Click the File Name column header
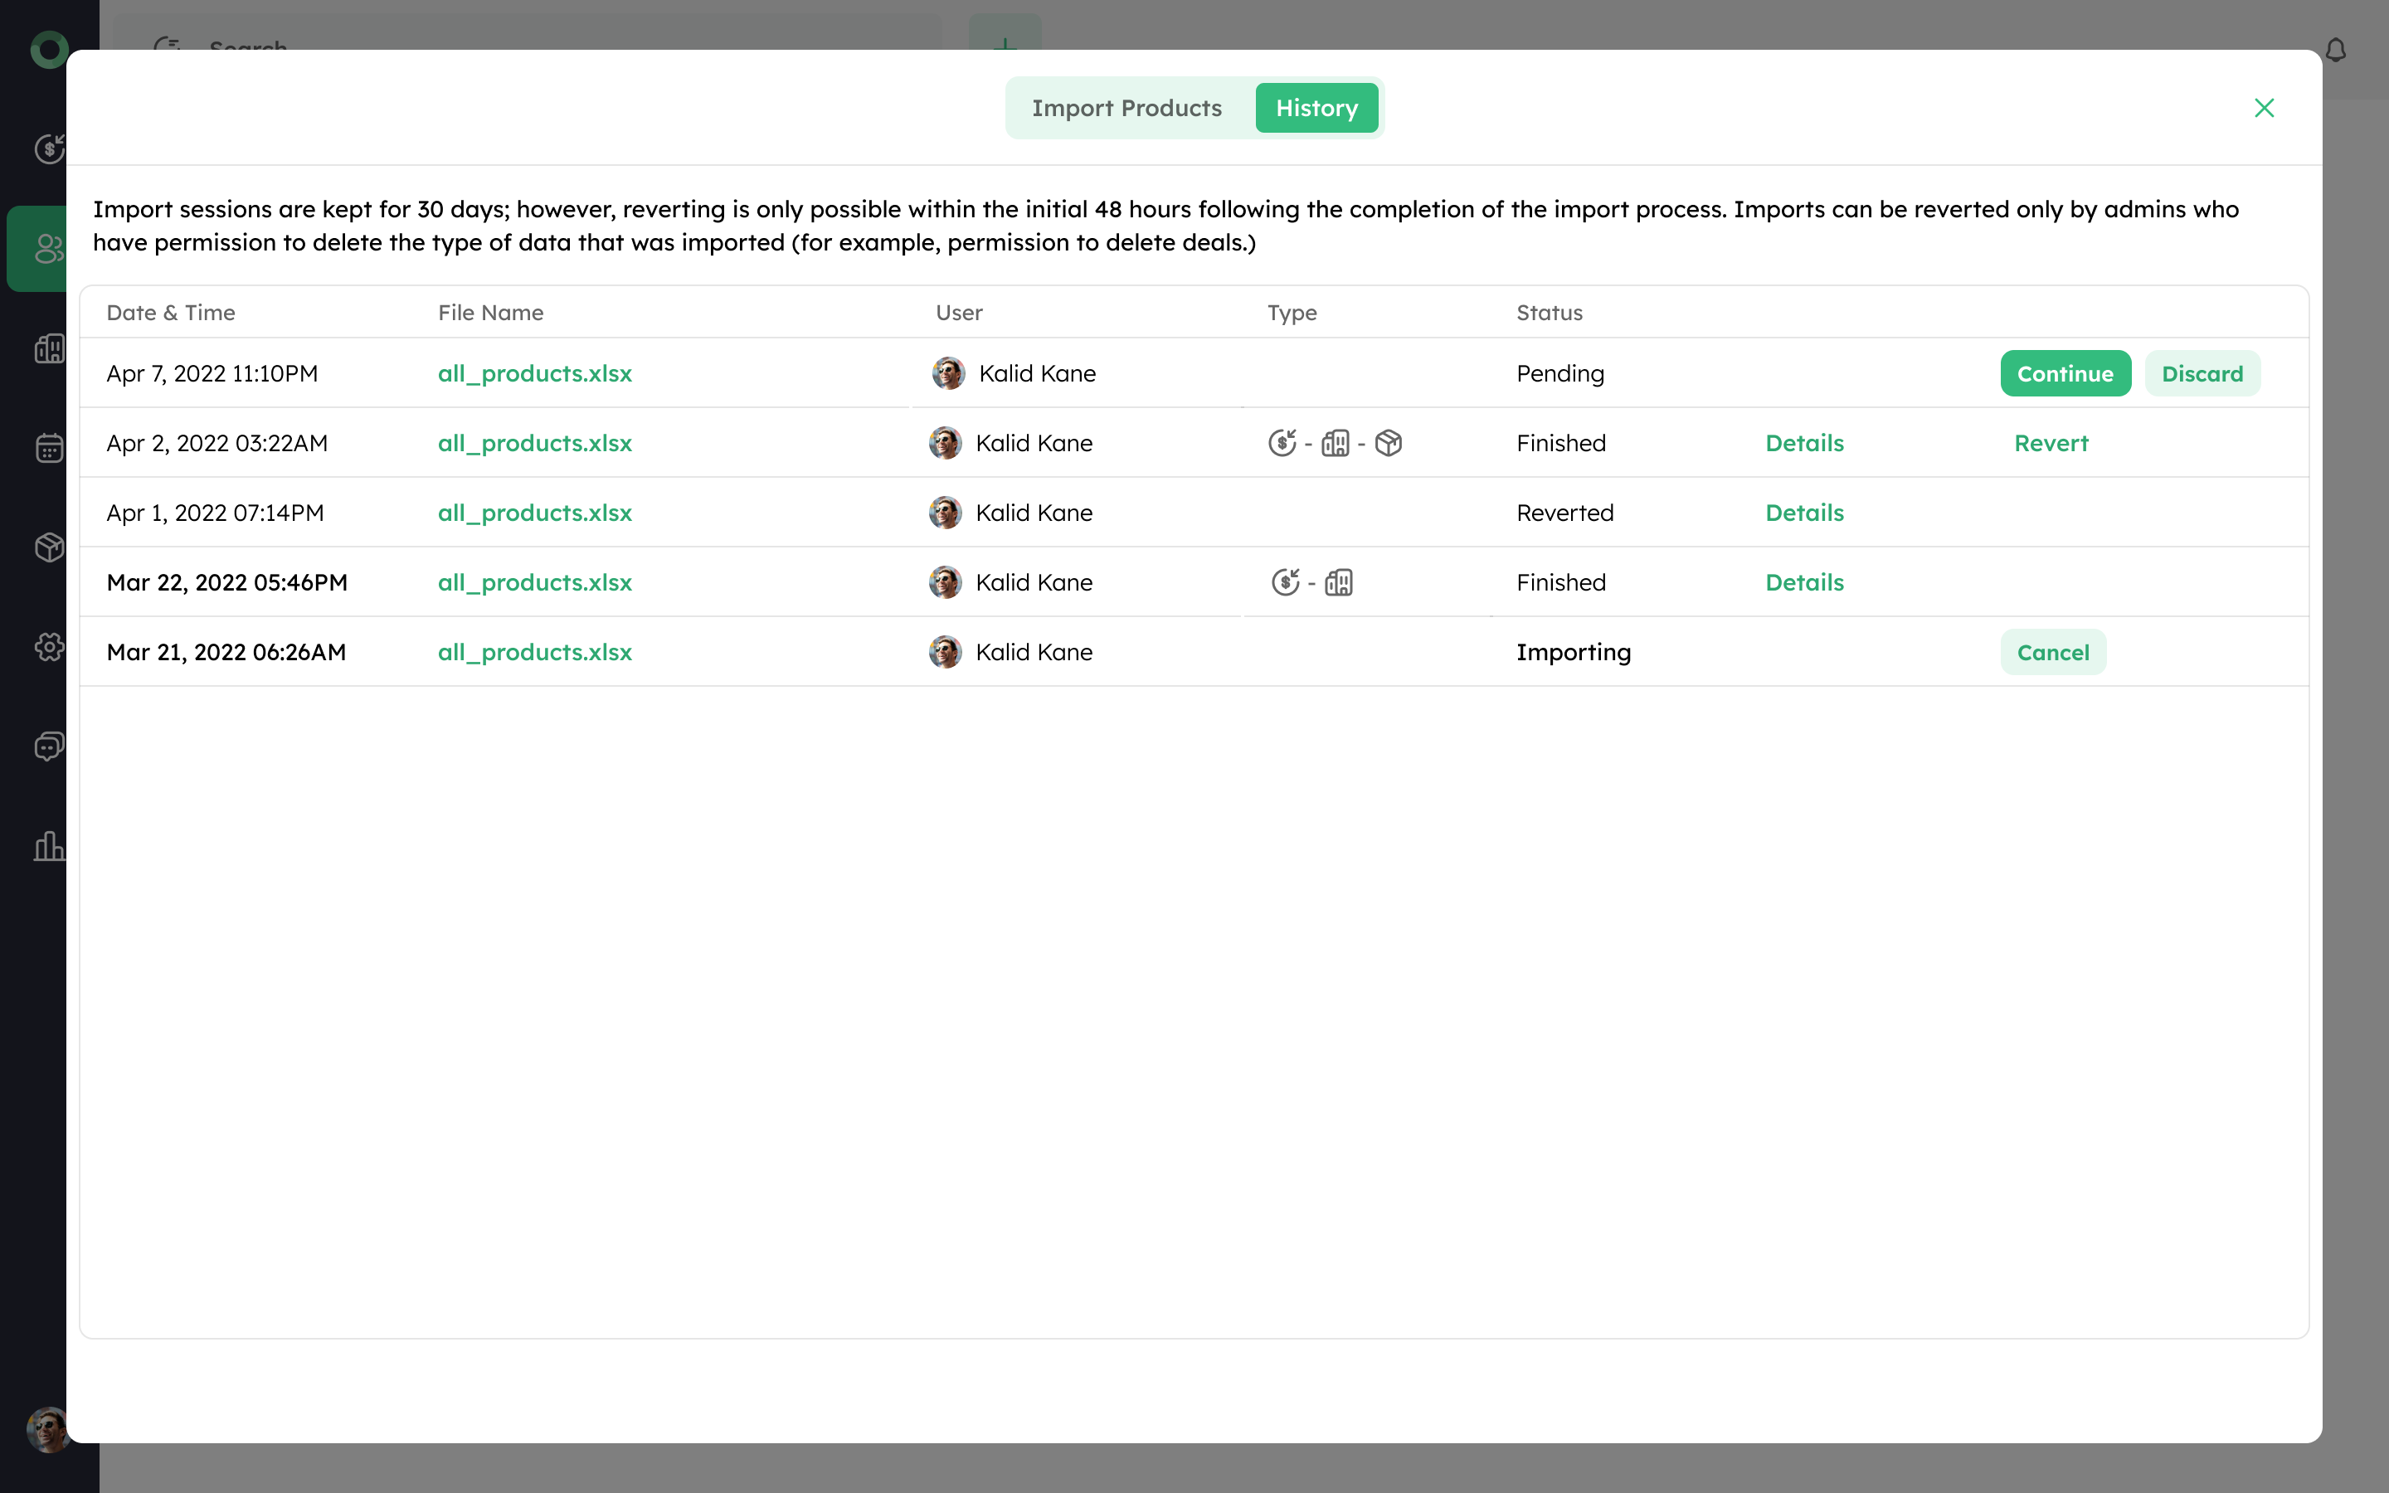The height and width of the screenshot is (1493, 2389). point(490,313)
